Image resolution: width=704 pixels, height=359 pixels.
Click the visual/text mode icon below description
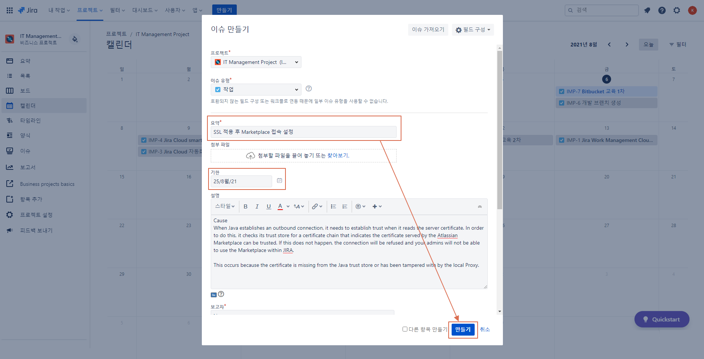214,295
